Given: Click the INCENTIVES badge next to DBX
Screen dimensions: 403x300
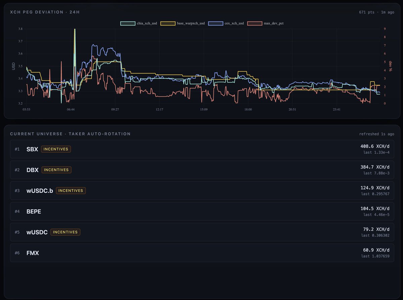Looking at the screenshot, I should coord(56,170).
